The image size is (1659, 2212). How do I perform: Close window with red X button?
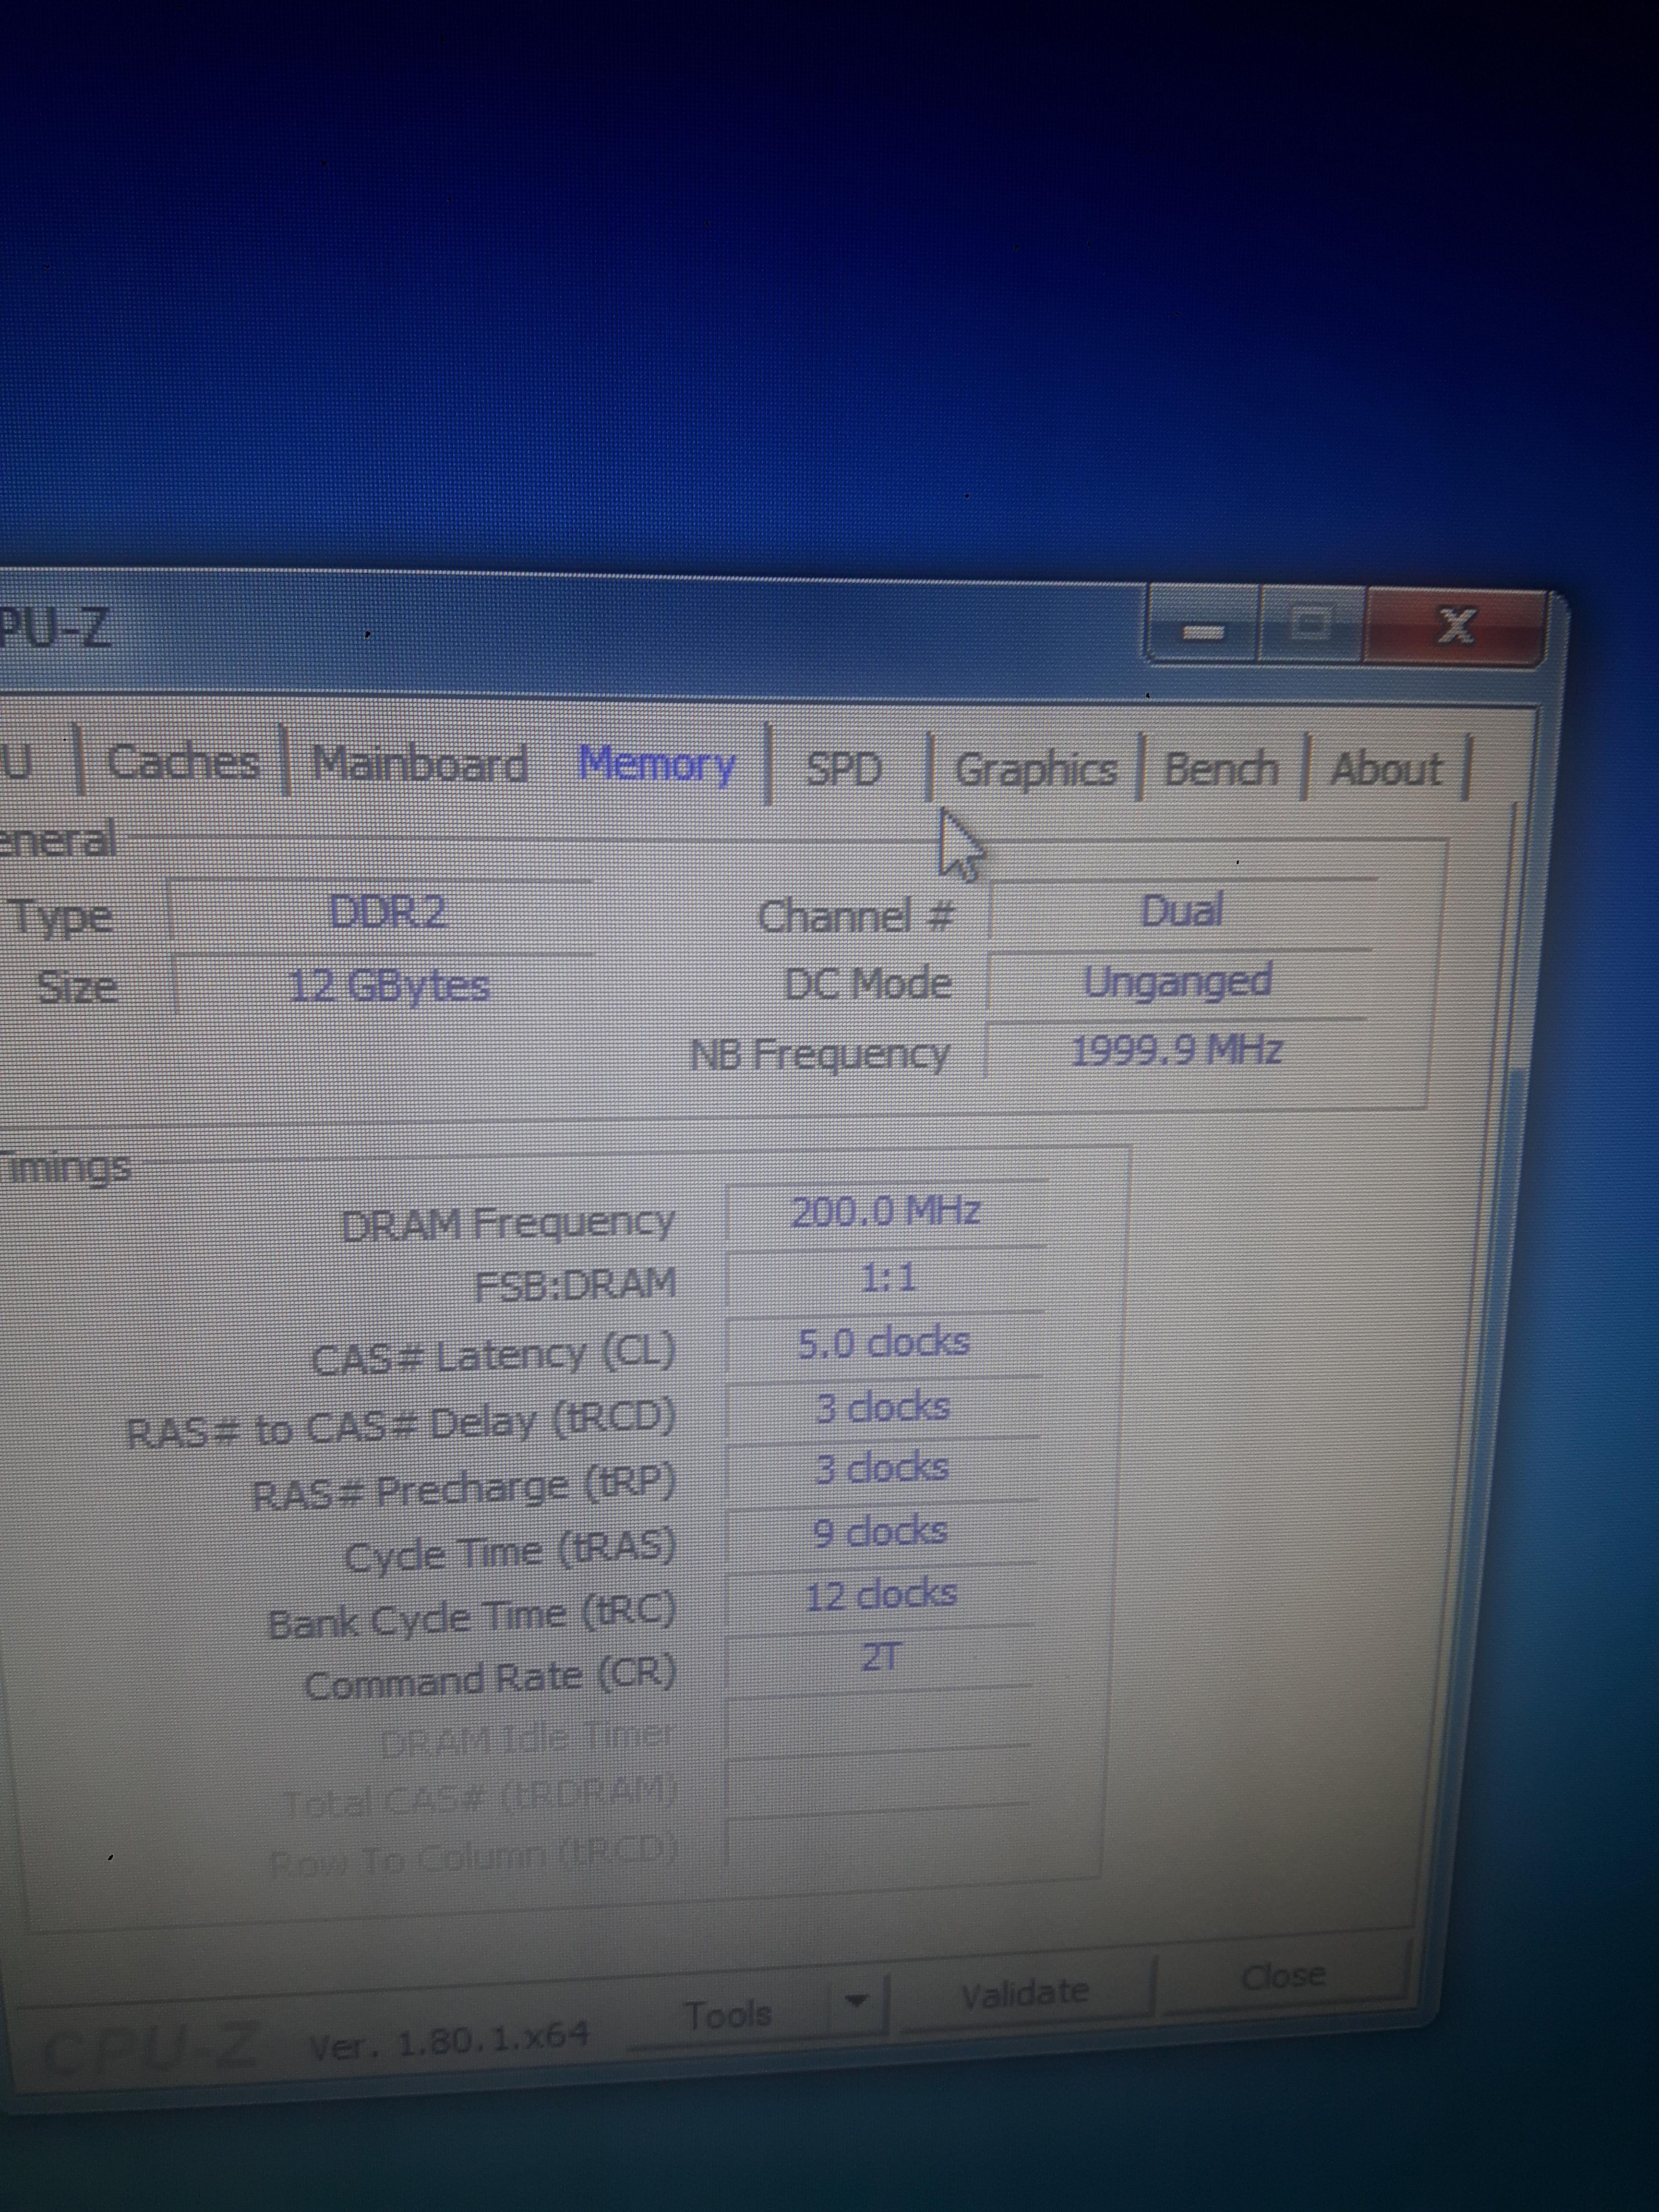(x=1455, y=627)
